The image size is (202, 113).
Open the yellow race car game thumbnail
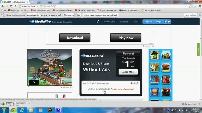166,55
